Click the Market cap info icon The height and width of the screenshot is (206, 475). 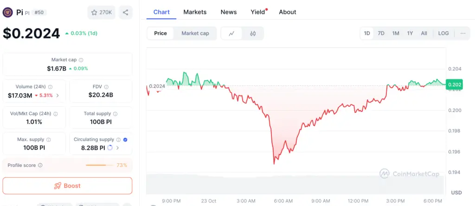(x=81, y=60)
